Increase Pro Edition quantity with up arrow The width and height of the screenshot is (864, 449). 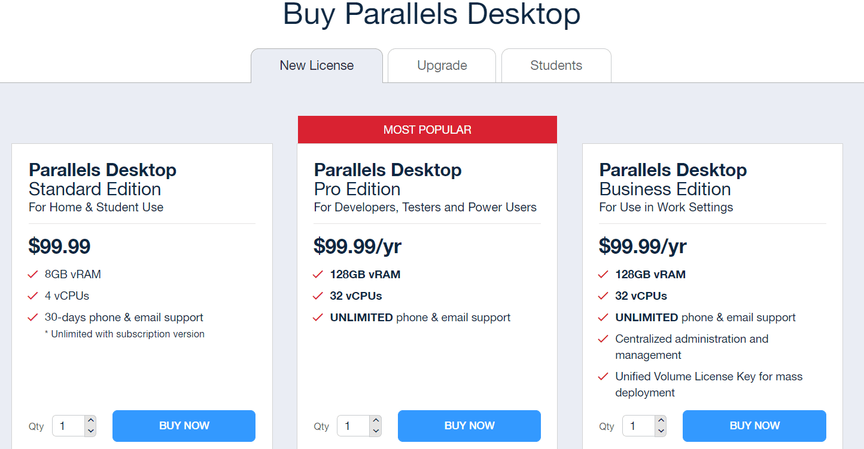click(376, 420)
